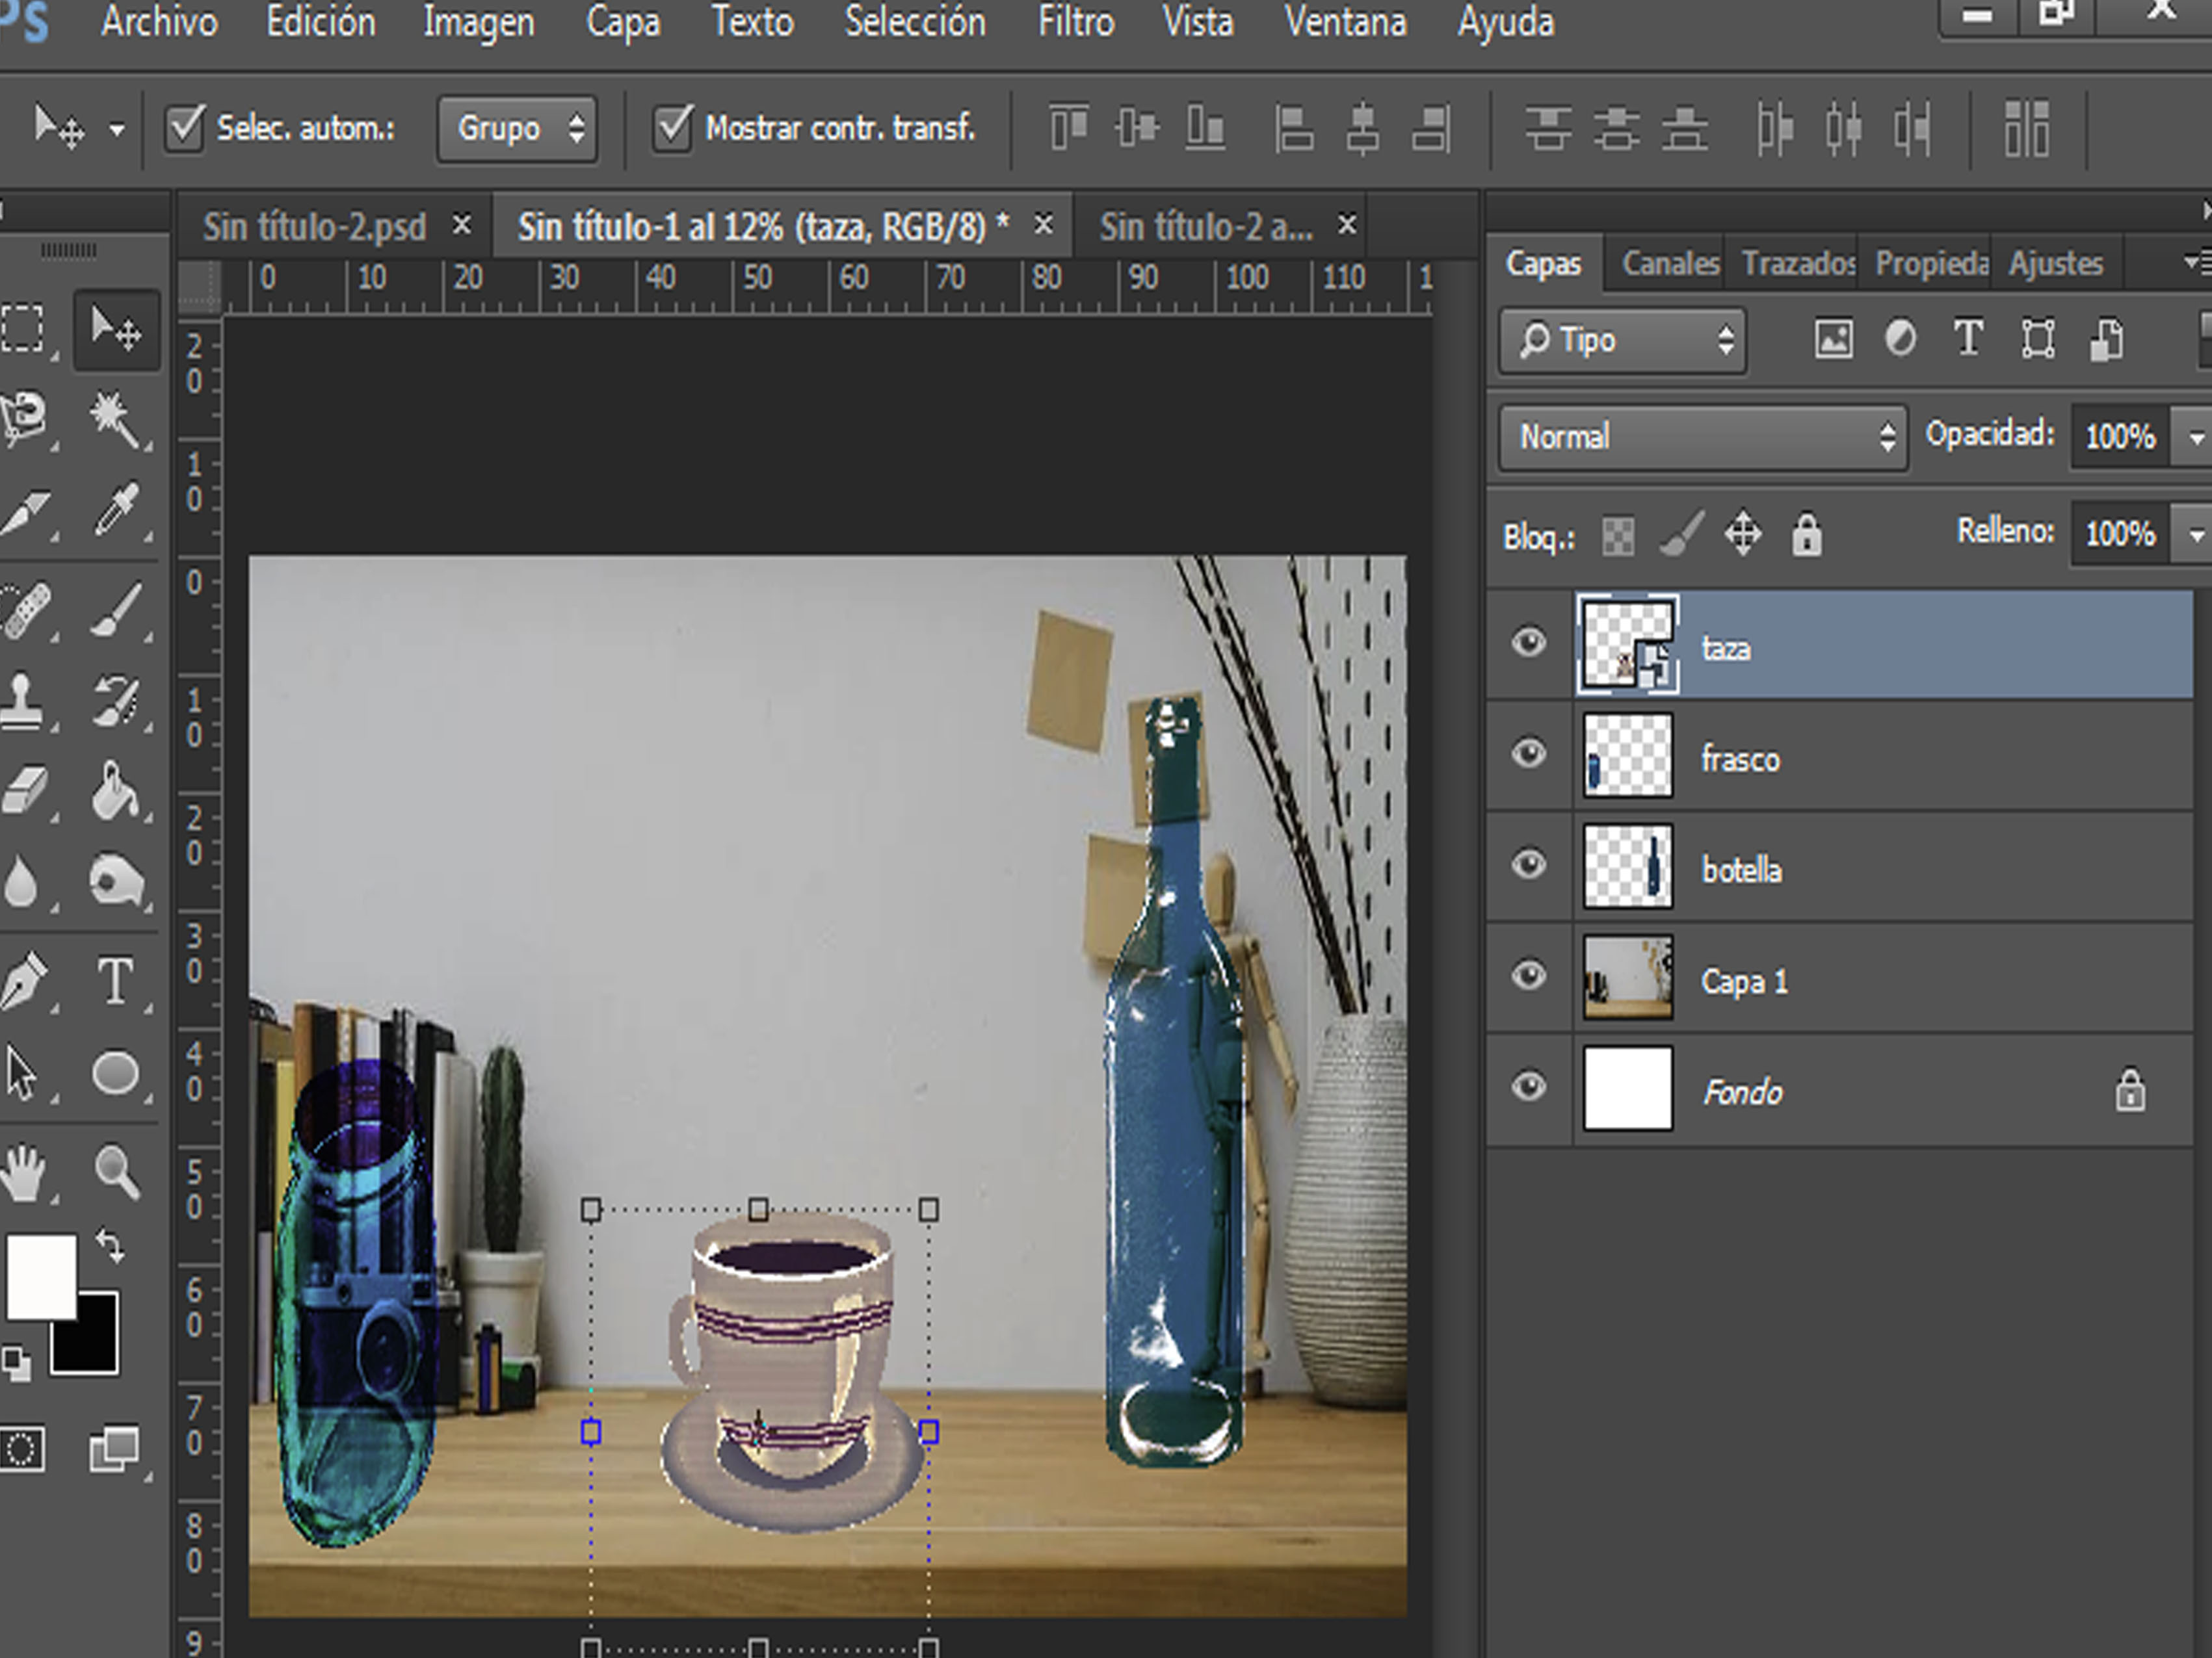Viewport: 2212px width, 1658px height.
Task: Select the Lasso tool
Action: click(x=24, y=418)
